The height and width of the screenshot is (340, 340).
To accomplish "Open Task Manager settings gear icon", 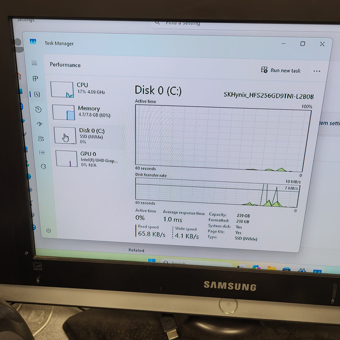I will pos(48,231).
